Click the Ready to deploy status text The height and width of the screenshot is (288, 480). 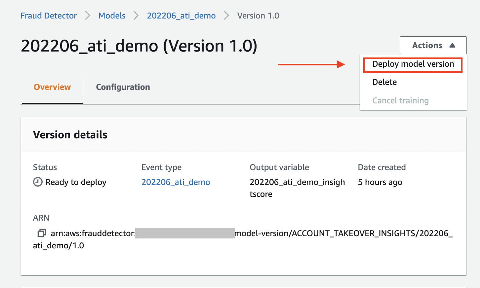click(76, 182)
